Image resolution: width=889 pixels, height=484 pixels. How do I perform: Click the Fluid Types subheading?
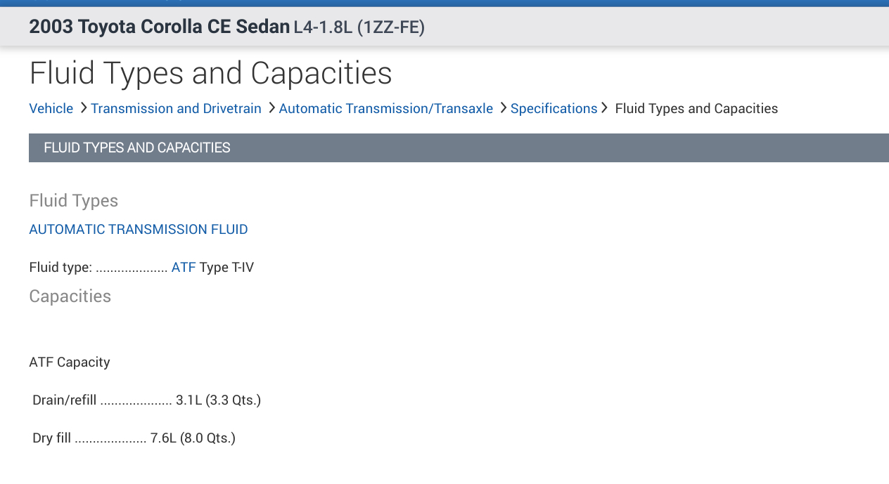[74, 201]
